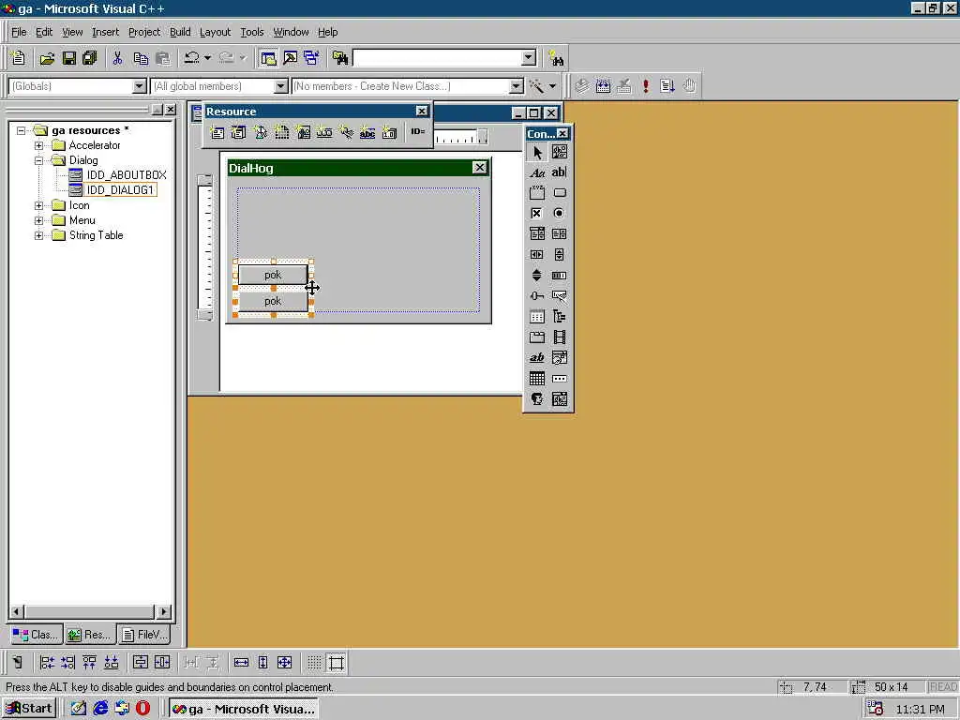
Task: Click the Save All toolbar icon
Action: coord(90,58)
